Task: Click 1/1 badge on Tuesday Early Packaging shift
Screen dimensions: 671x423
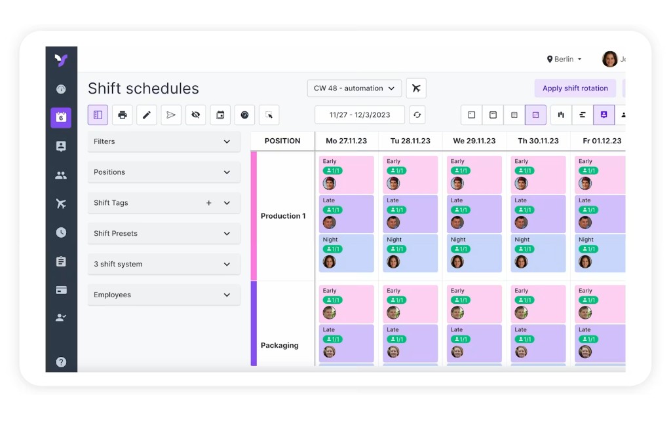Action: 396,300
